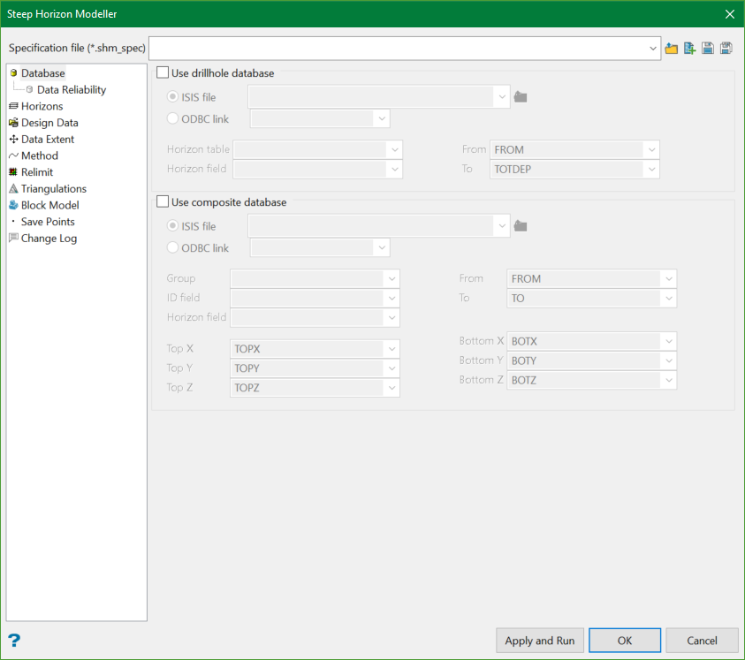
Task: Click the new specification file icon
Action: [x=689, y=49]
